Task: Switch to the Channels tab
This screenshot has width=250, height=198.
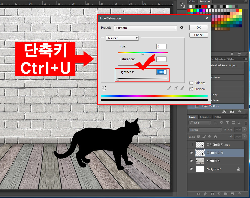Action: pyautogui.click(x=205, y=117)
